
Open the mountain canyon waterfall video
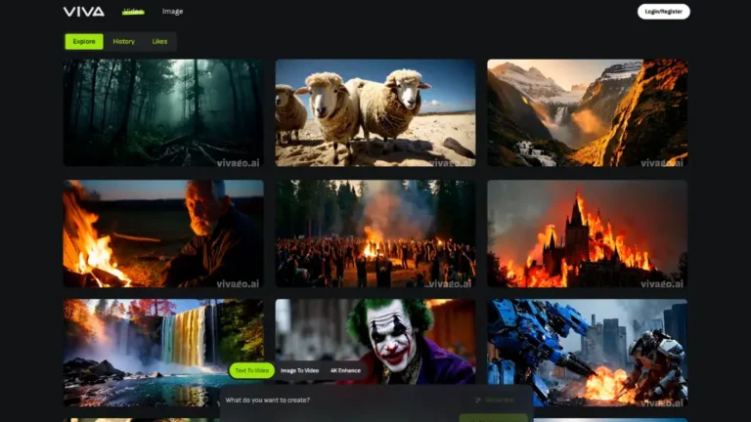click(x=587, y=112)
